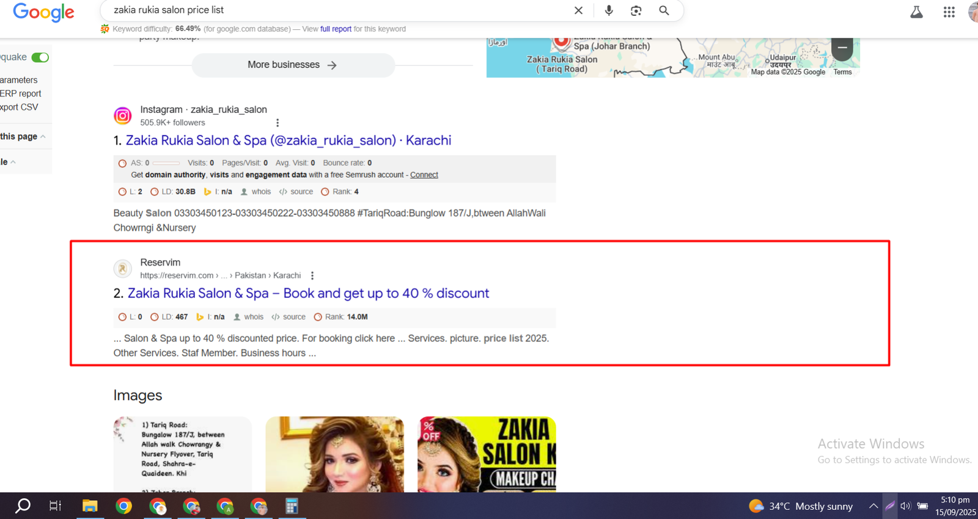The image size is (978, 519).
Task: Click the More businesses button
Action: point(293,65)
